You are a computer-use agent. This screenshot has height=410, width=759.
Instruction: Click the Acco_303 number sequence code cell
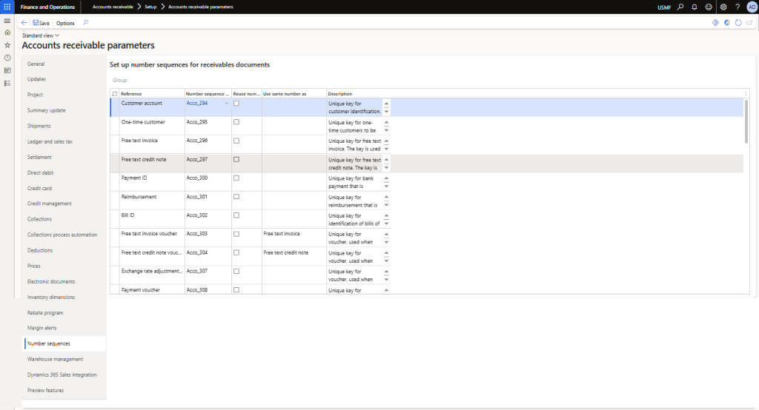197,234
